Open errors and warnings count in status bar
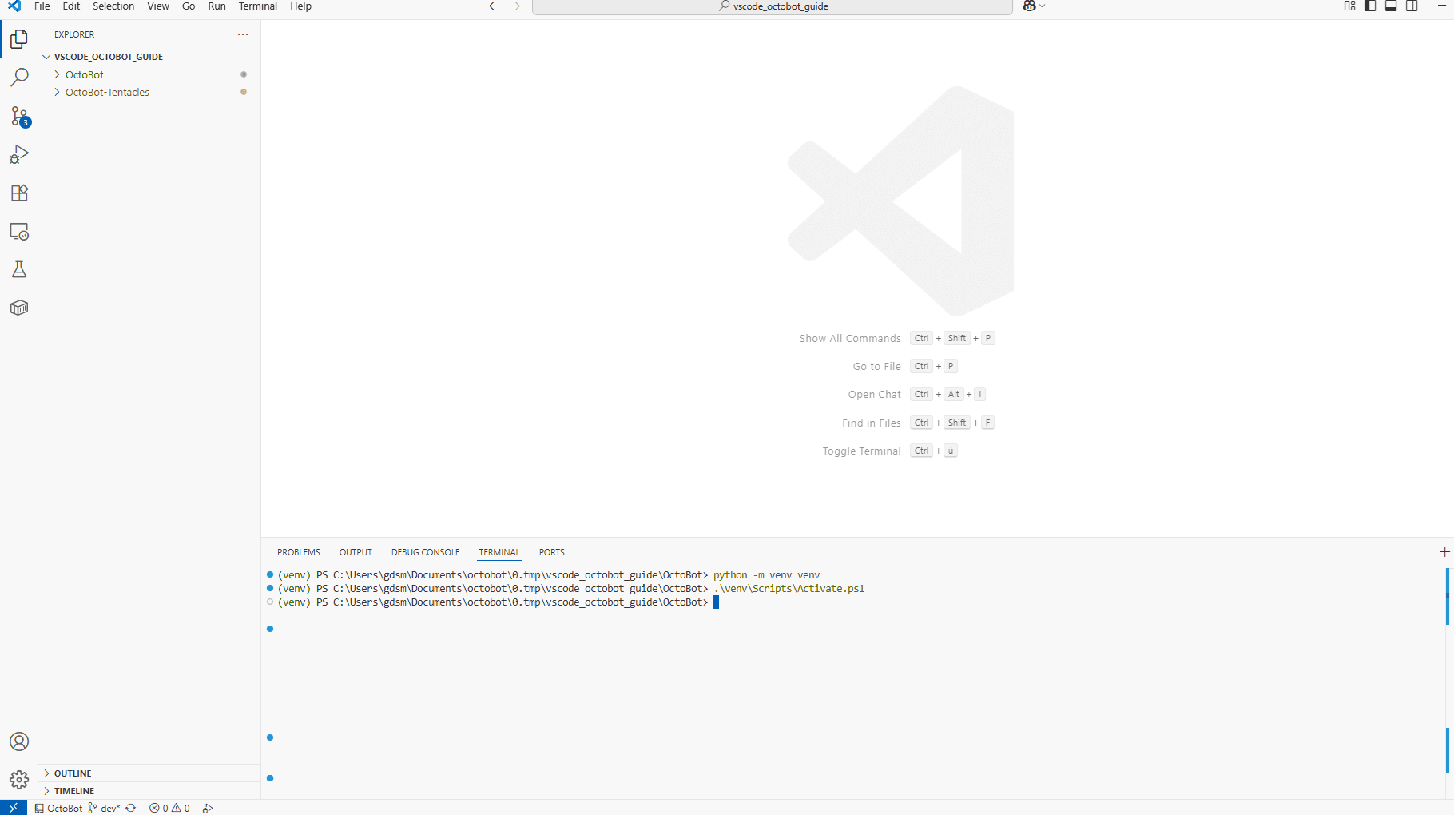 169,808
